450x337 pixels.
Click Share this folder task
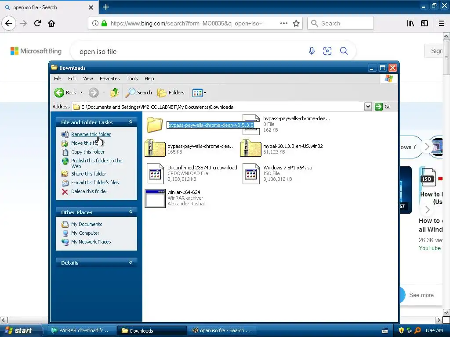point(88,174)
